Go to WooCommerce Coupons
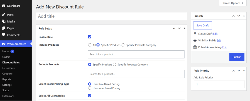Image resolution: width=250 pixels, height=101 pixels. (7, 74)
